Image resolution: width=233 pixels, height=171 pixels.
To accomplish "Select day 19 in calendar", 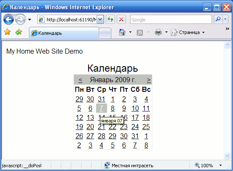I will pyautogui.click(x=79, y=127).
